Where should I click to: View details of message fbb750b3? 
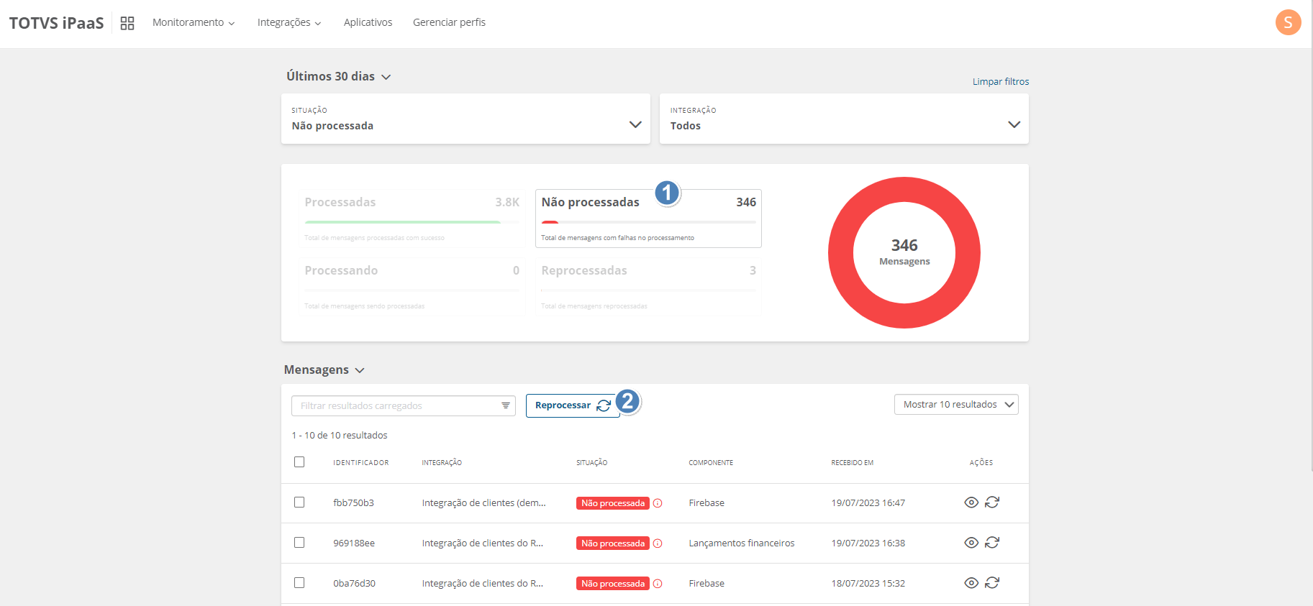tap(971, 502)
